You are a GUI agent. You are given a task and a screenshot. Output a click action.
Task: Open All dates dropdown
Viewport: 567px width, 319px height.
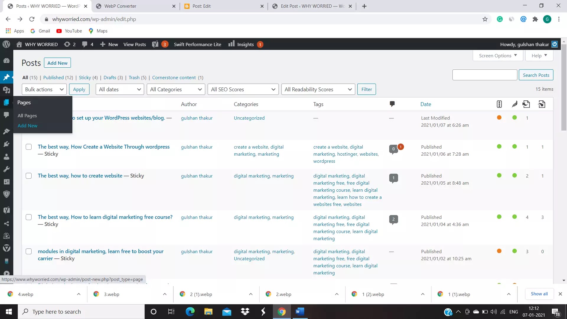point(120,89)
